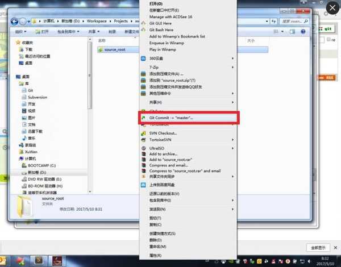
Task: Click 打开(O) at top of context menu
Action: (156, 4)
